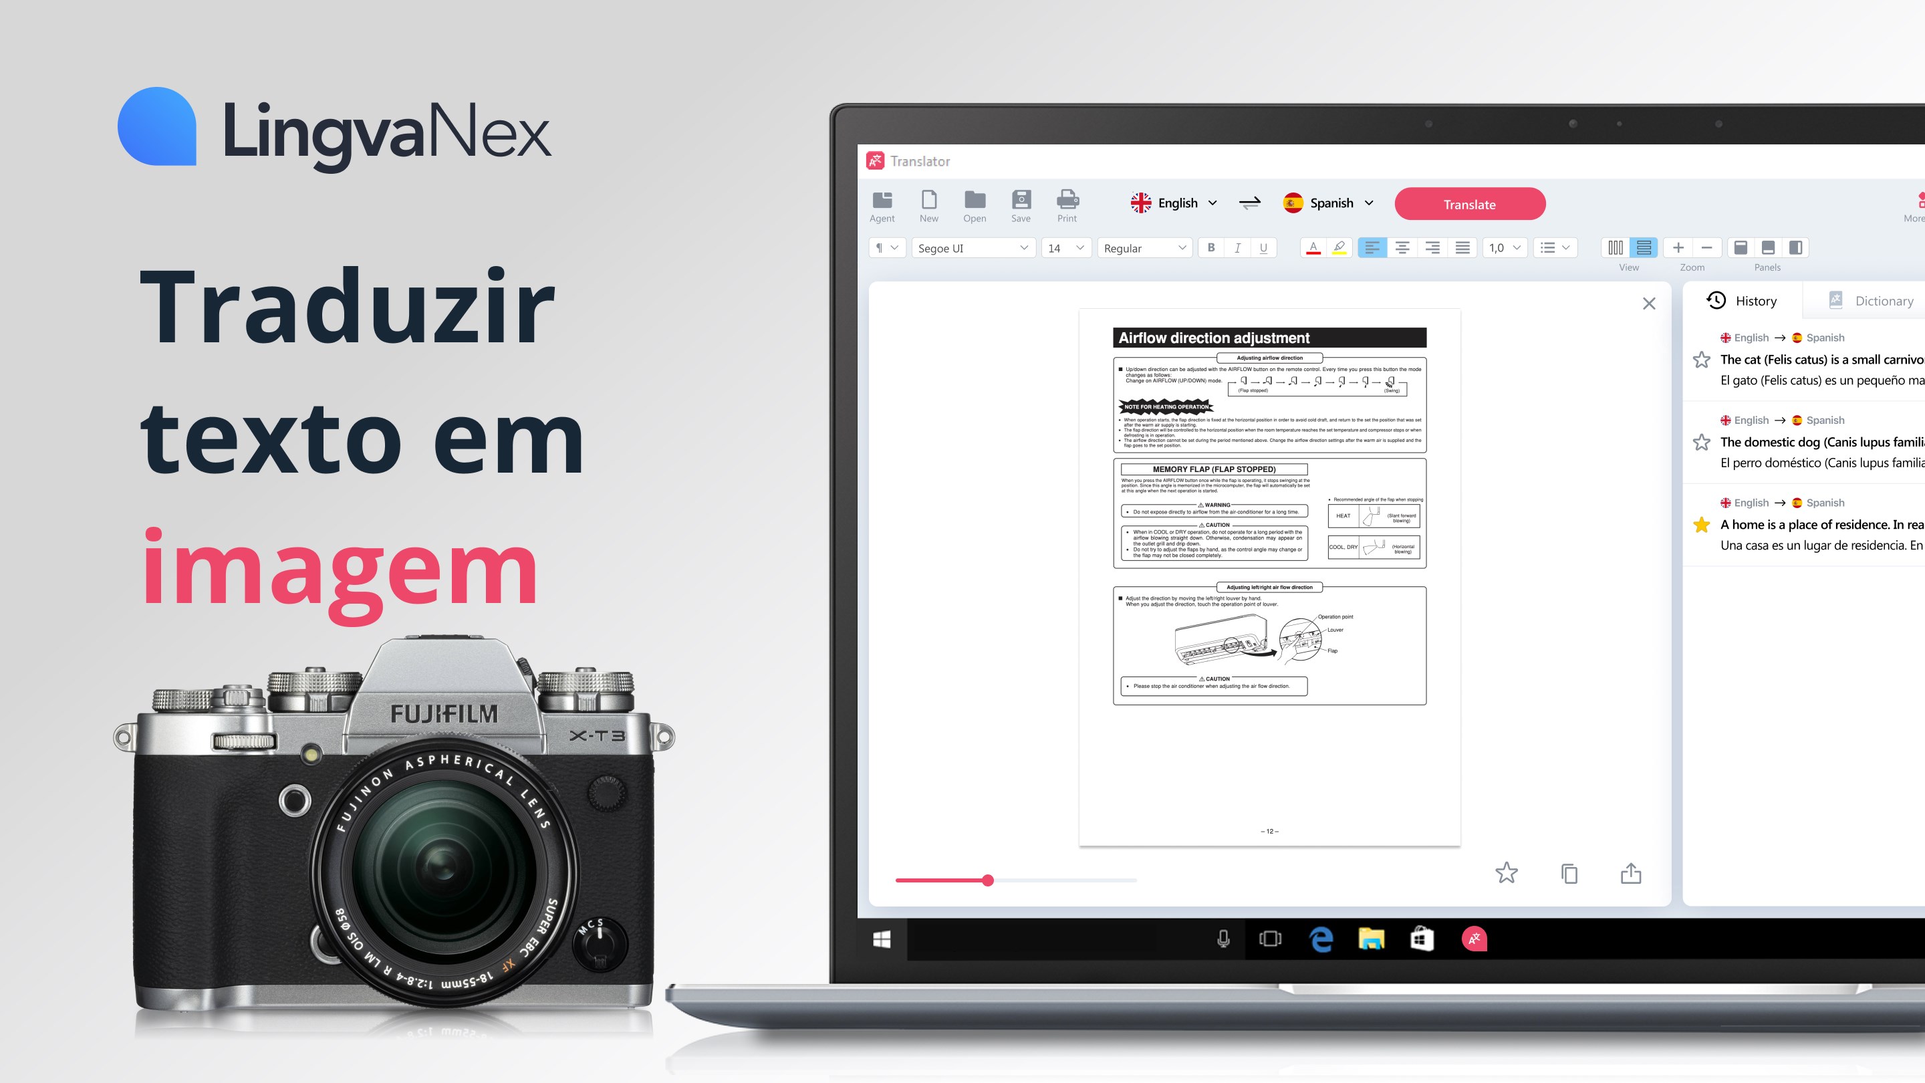Click the swap translation direction arrow
1925x1083 pixels.
pyautogui.click(x=1249, y=203)
